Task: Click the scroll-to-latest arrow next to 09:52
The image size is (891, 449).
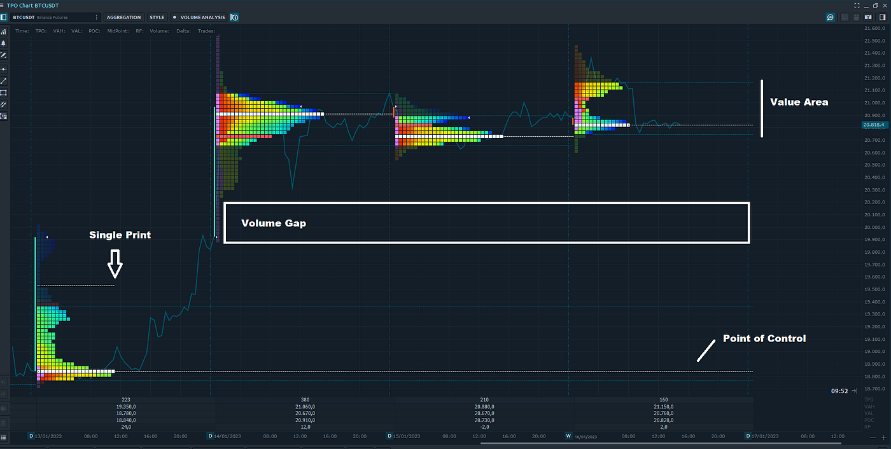Action: point(854,390)
